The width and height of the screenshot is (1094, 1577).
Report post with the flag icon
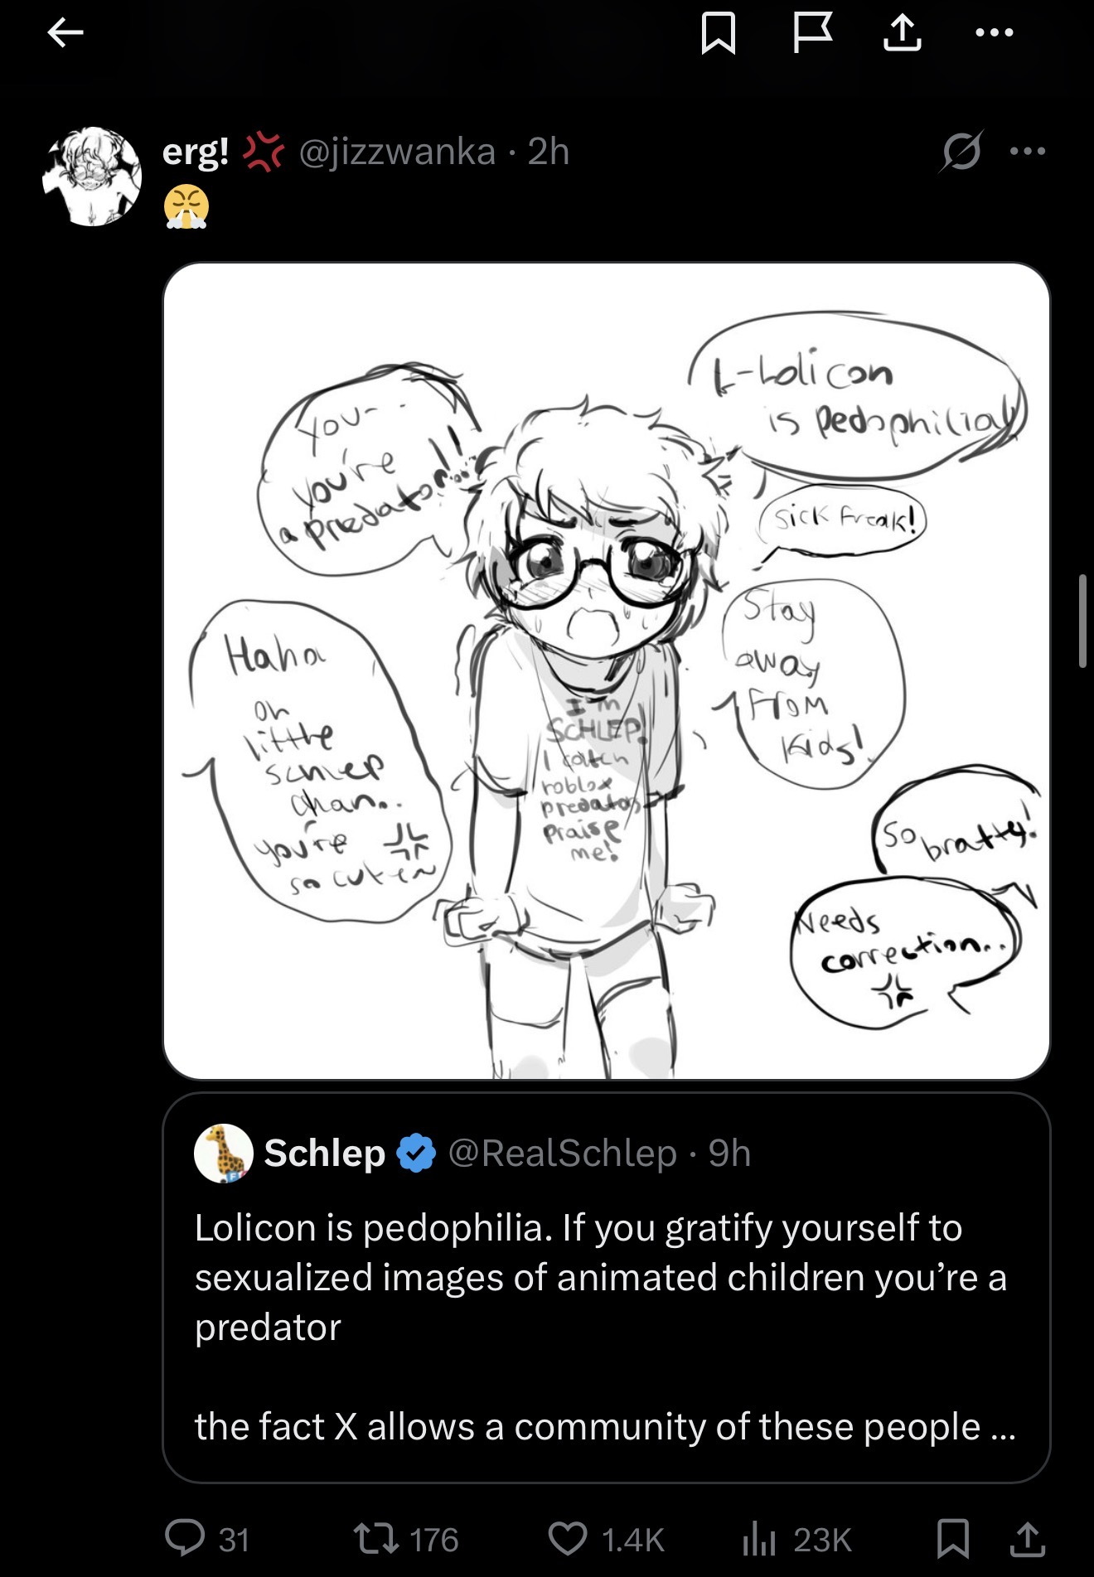click(x=812, y=35)
